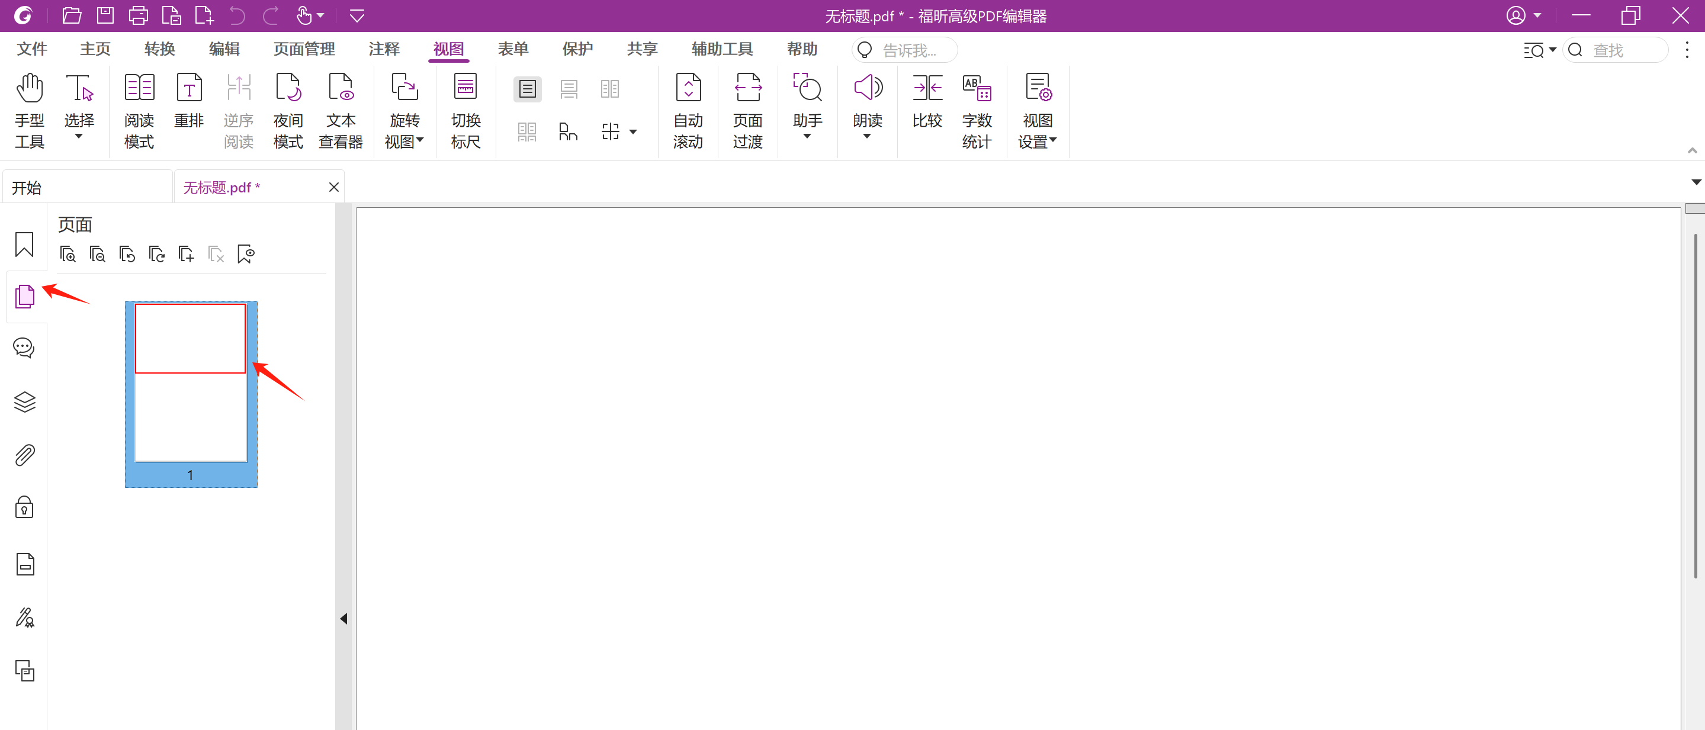Open the 注释 (Comment) ribbon tab
This screenshot has height=730, width=1705.
click(x=384, y=49)
